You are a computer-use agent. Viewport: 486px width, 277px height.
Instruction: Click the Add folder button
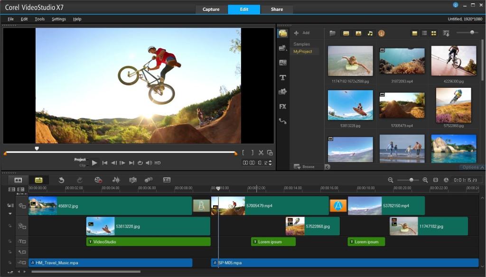click(301, 33)
